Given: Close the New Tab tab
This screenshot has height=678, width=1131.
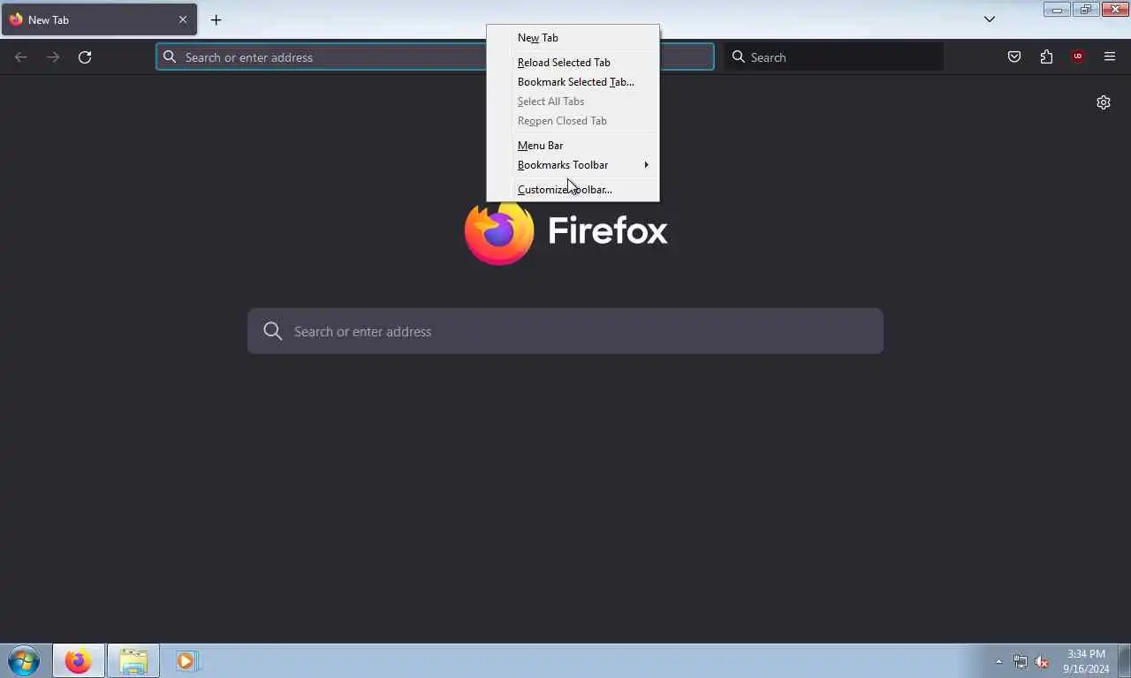Looking at the screenshot, I should click(x=183, y=19).
